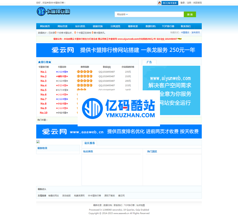Click the 215元 price cell
This screenshot has width=238, height=217.
pyautogui.click(x=128, y=86)
